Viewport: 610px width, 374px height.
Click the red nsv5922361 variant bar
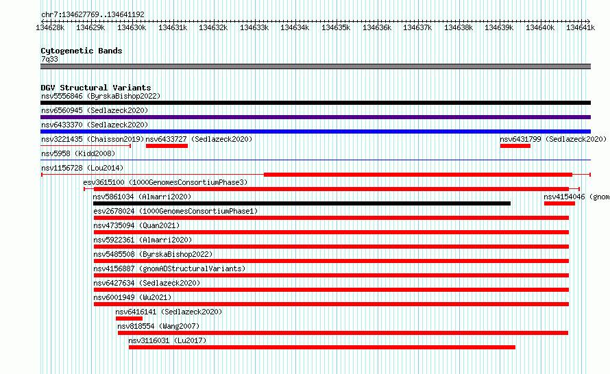[332, 247]
